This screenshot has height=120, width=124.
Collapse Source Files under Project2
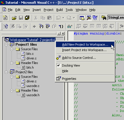click(11, 77)
